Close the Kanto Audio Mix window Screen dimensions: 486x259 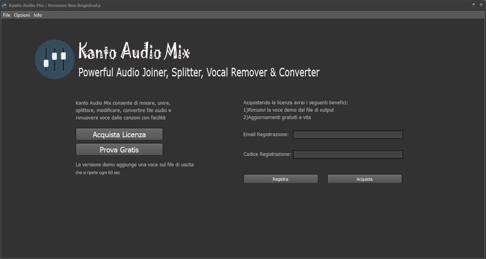(481, 5)
